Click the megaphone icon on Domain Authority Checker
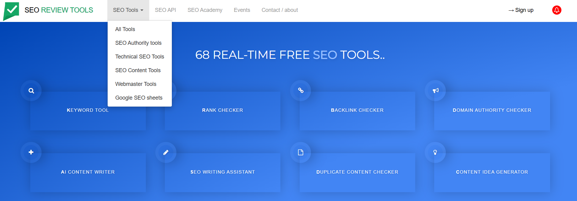 tap(435, 90)
